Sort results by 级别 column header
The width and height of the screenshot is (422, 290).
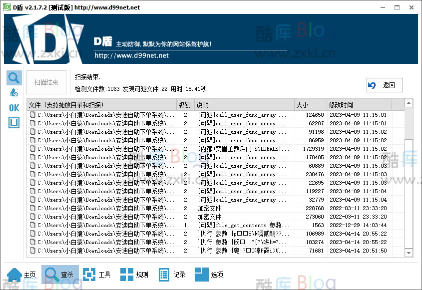pos(185,105)
